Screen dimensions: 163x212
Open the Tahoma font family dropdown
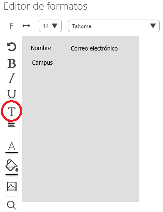click(x=114, y=26)
